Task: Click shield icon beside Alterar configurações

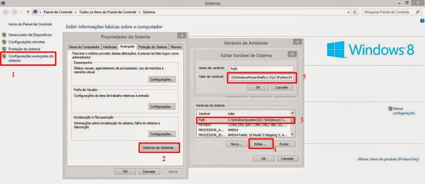Action: point(390,108)
